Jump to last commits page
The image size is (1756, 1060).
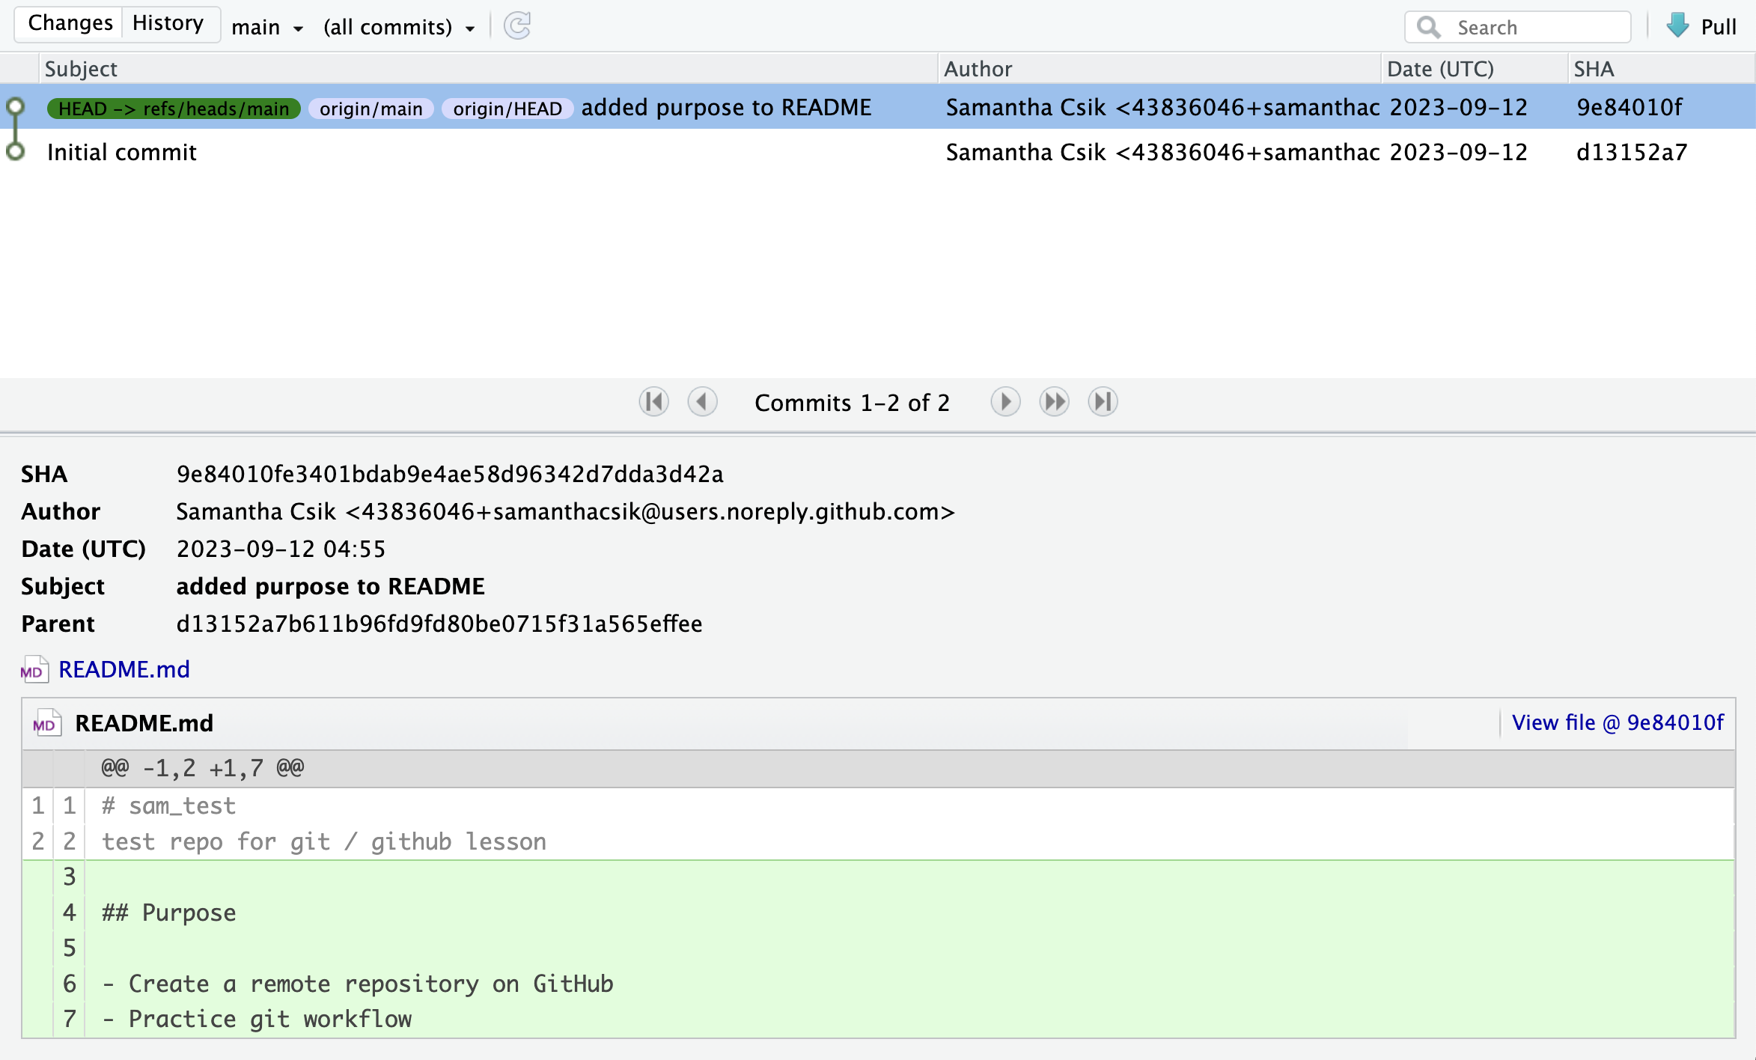tap(1103, 402)
